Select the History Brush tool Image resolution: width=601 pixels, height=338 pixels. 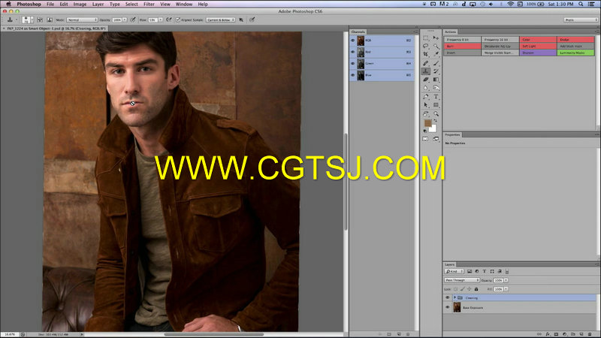(436, 71)
